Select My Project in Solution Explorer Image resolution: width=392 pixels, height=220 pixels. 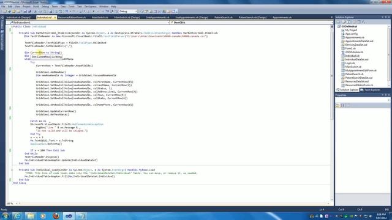pos(351,30)
